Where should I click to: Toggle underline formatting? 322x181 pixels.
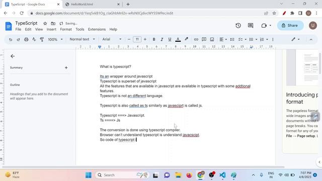(x=170, y=39)
